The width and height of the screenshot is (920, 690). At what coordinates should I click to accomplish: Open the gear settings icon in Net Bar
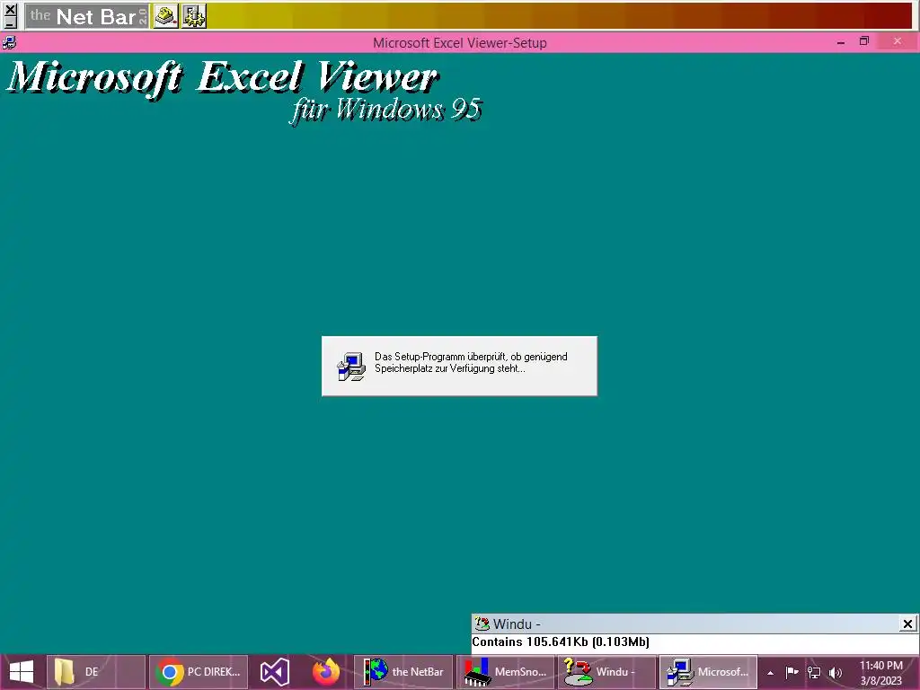tap(194, 16)
